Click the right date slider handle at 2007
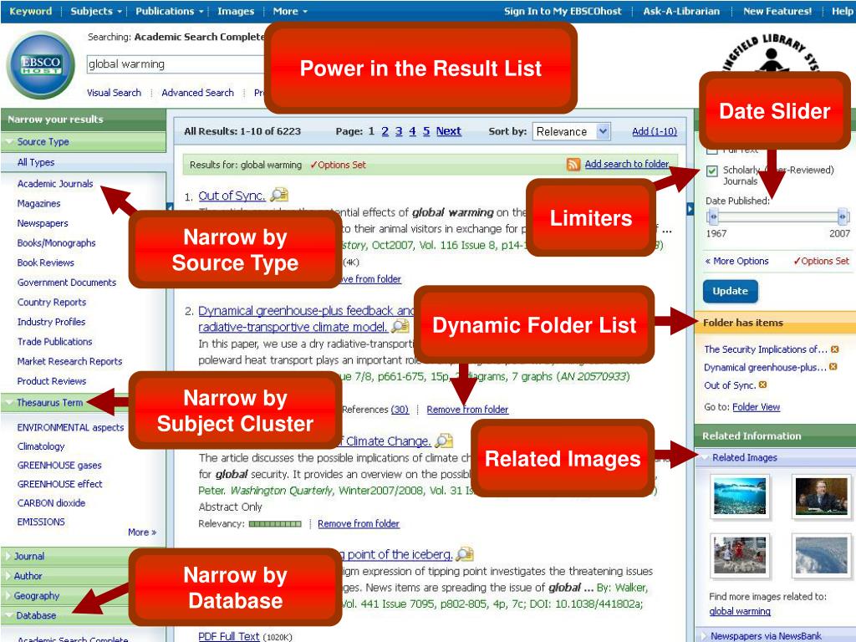Image resolution: width=856 pixels, height=642 pixels. pos(843,217)
